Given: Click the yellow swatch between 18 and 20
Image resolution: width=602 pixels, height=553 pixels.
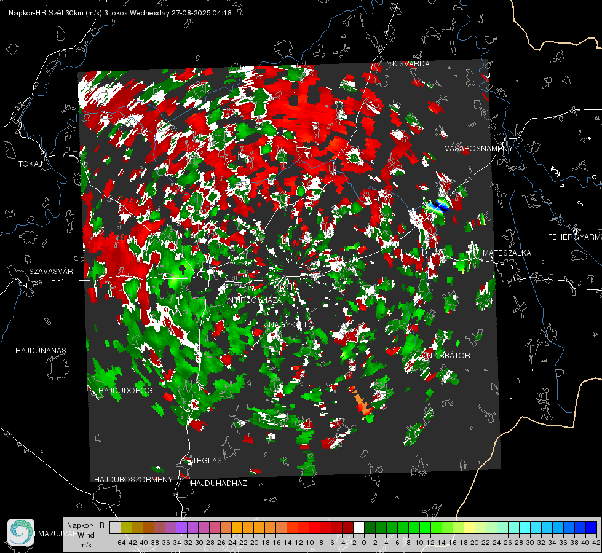Looking at the screenshot, I should (x=469, y=527).
